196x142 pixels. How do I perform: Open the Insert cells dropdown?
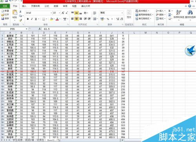click(x=161, y=11)
